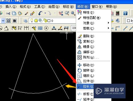Click the Angular dimension icon
133x101 pixels.
click(x=6, y=28)
